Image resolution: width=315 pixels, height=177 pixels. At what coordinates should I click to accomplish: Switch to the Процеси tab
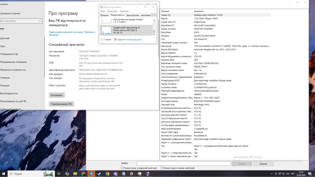(104, 15)
